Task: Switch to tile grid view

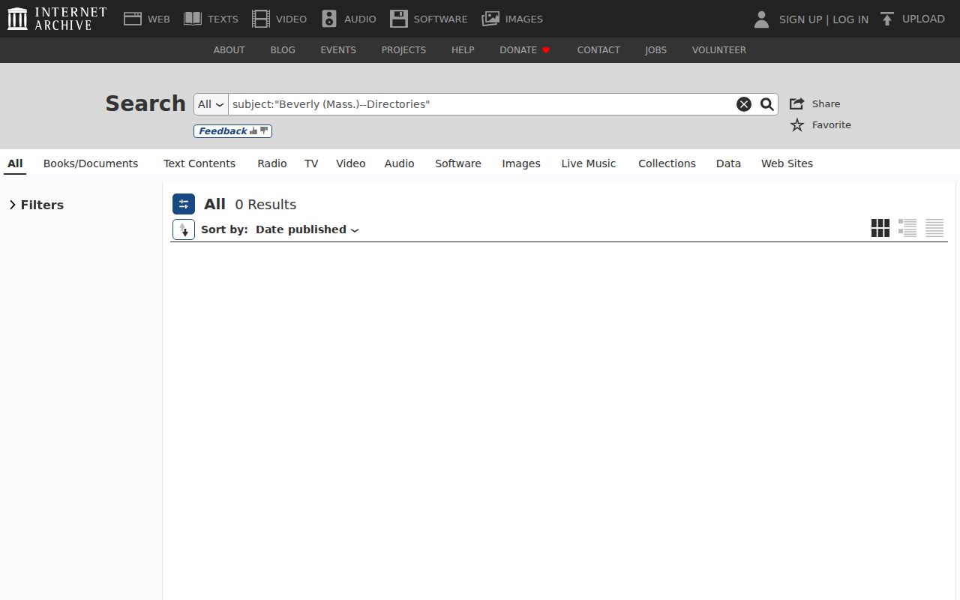Action: [x=880, y=228]
